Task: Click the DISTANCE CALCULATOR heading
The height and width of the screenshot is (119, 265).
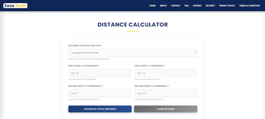Action: coord(133,24)
